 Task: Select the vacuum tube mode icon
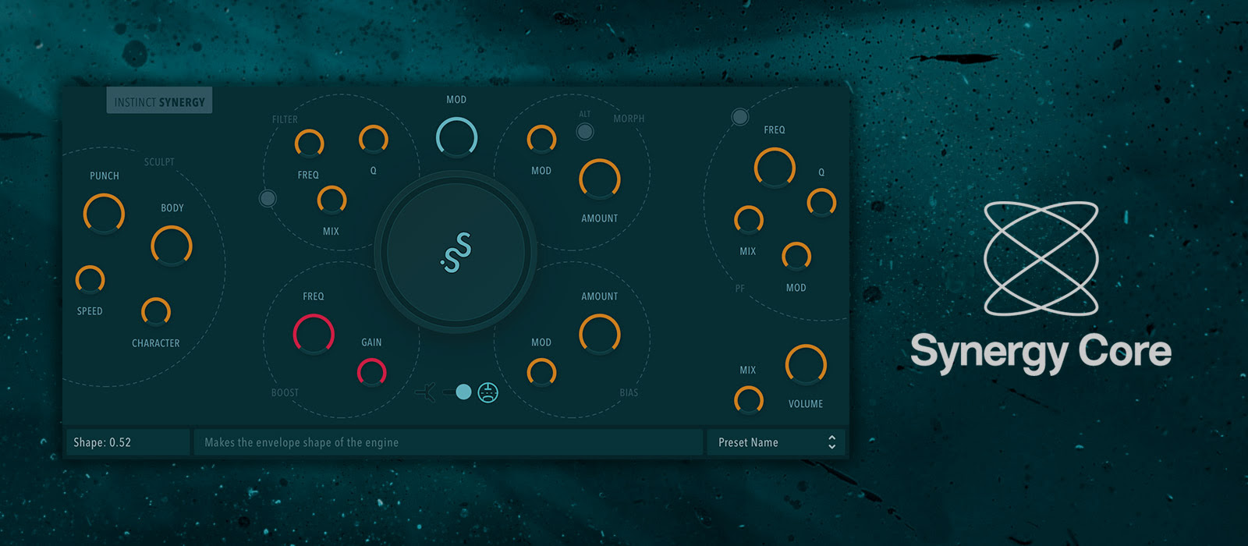point(488,392)
